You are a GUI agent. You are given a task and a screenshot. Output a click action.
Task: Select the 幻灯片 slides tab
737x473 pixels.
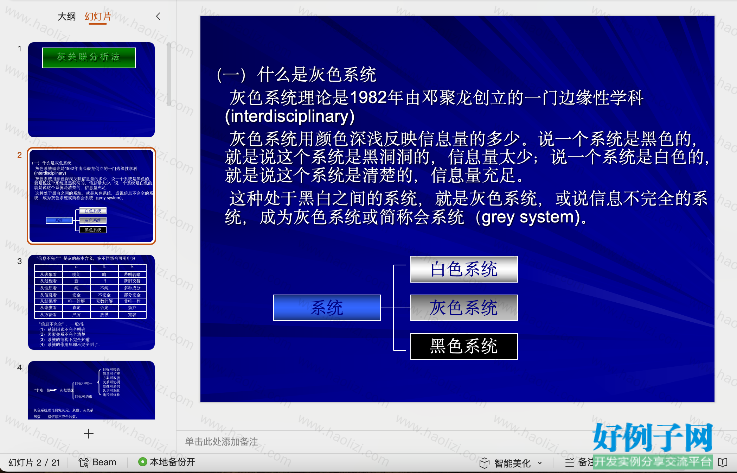click(x=98, y=17)
